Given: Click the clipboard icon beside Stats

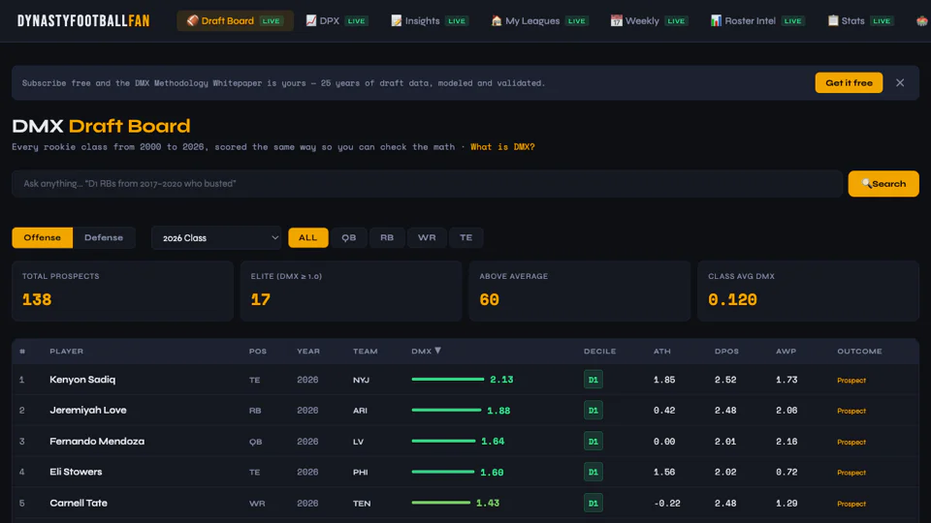Looking at the screenshot, I should pyautogui.click(x=833, y=20).
